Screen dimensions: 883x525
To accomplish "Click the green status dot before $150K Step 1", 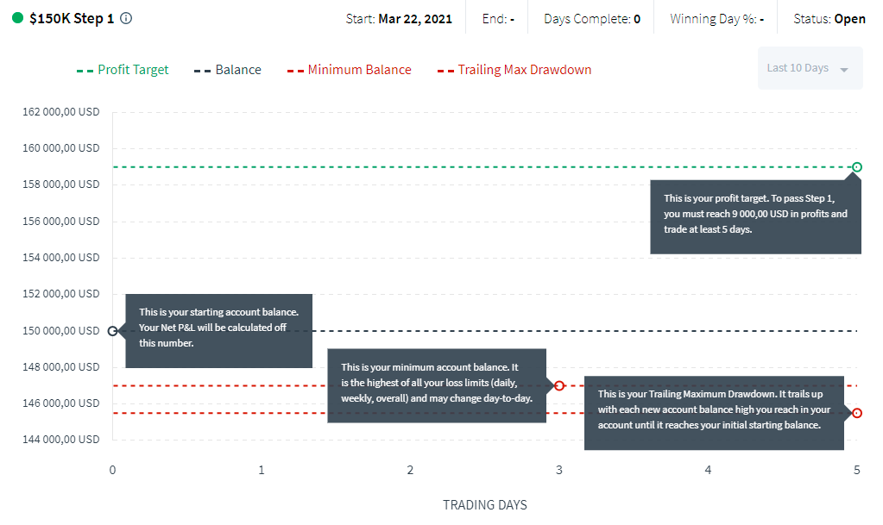I will 17,18.
